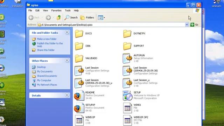
Task: Select the I386 folder icon
Action: click(79, 46)
